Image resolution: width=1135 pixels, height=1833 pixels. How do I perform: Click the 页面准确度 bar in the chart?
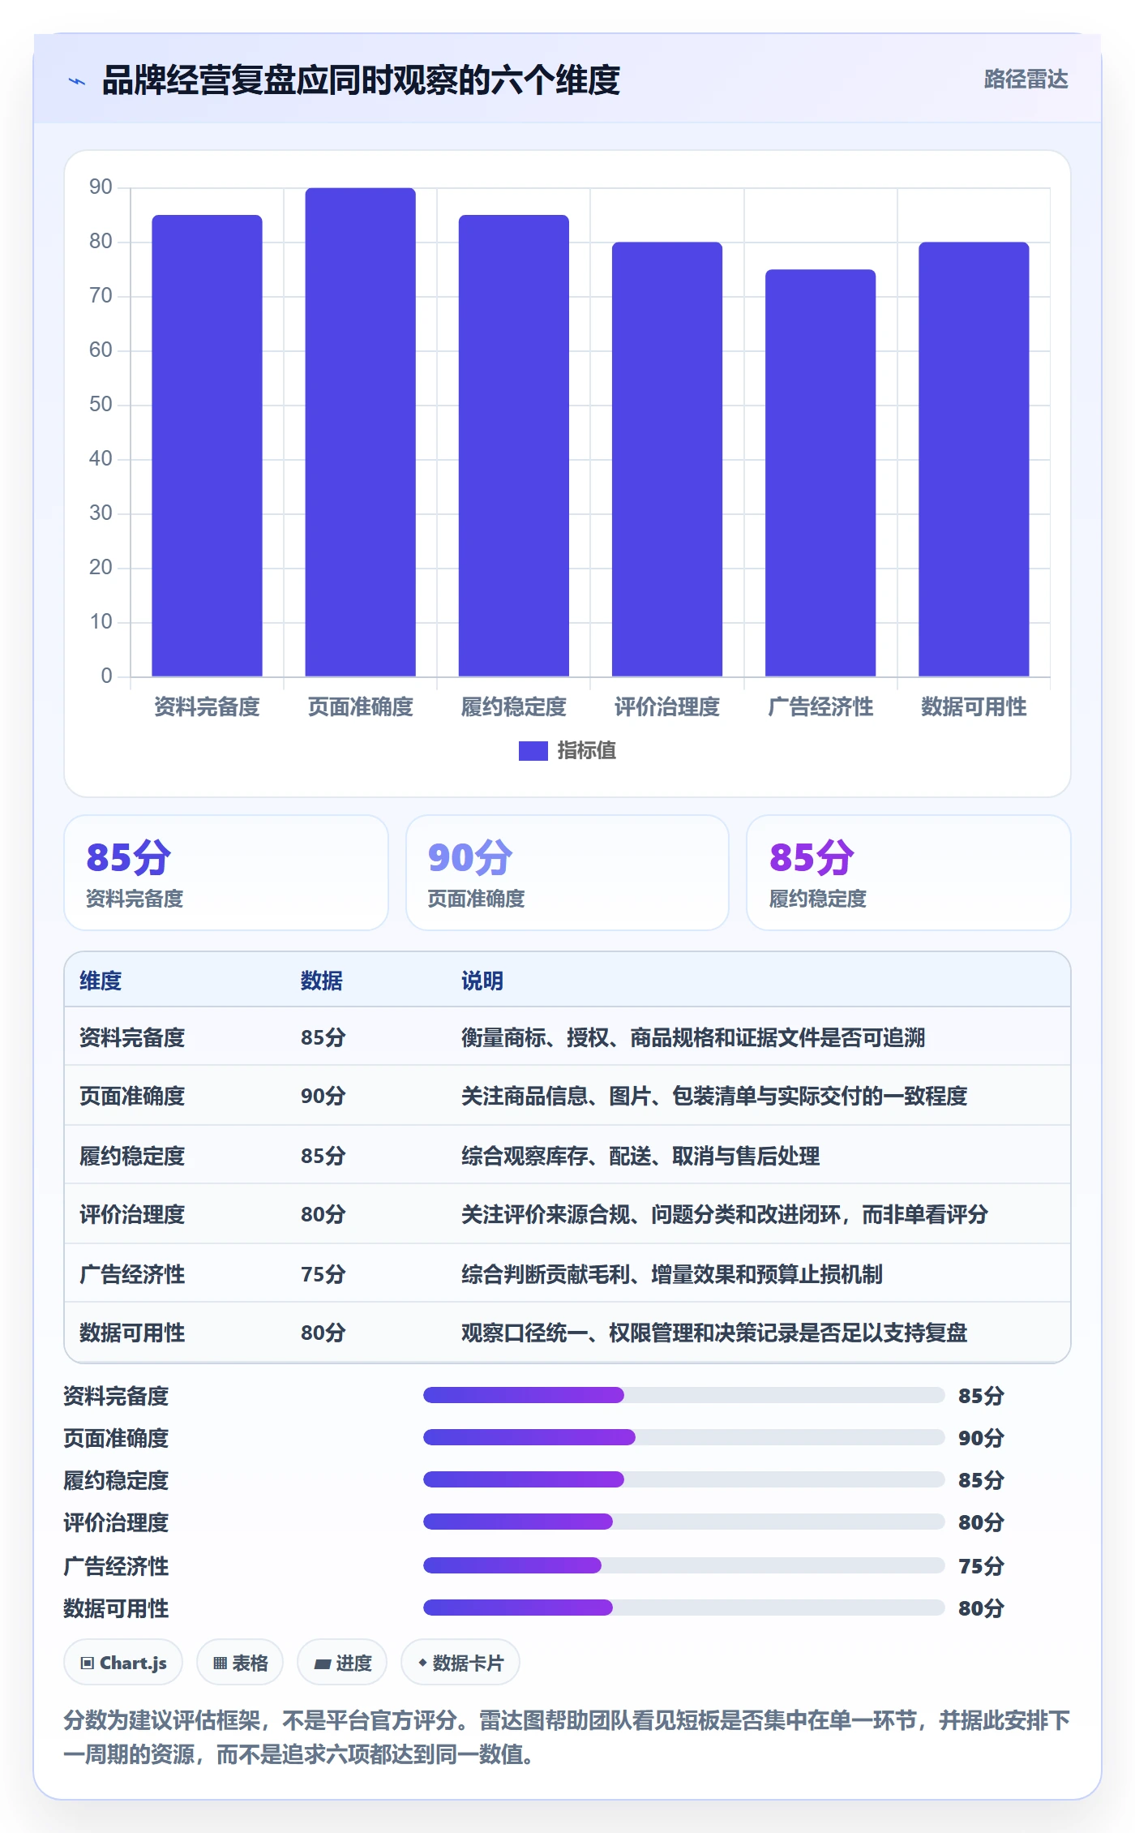coord(360,432)
